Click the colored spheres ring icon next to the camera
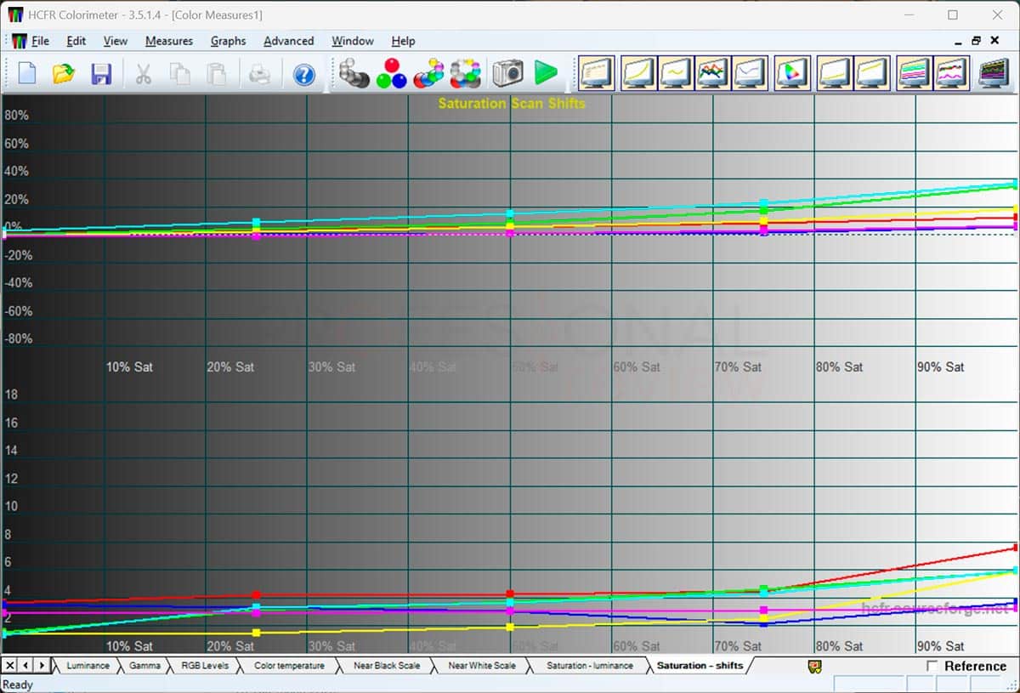Image resolution: width=1020 pixels, height=693 pixels. point(466,74)
